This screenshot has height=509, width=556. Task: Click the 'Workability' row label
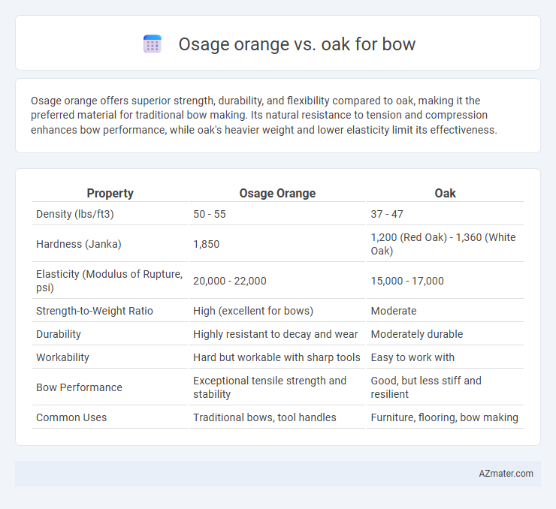tap(62, 357)
